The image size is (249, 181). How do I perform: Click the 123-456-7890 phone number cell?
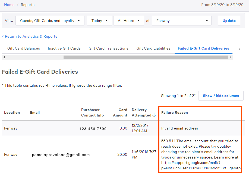pos(93,129)
